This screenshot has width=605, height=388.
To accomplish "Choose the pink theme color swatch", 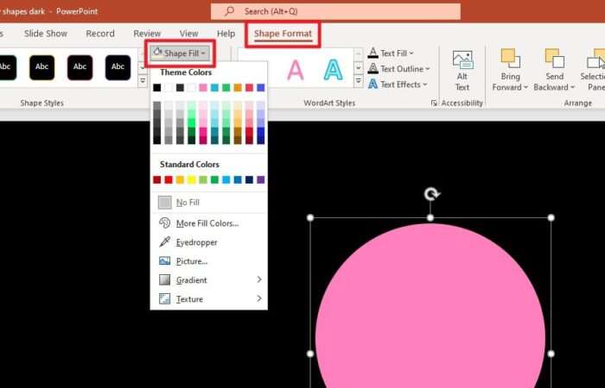I will [x=203, y=88].
